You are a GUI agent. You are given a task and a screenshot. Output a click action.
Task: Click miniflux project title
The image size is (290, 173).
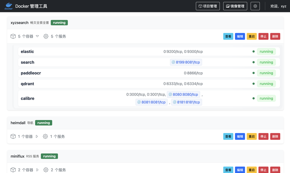pos(18,156)
